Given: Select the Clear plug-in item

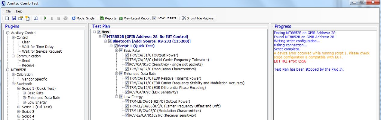Looking at the screenshot, I should (26, 42).
